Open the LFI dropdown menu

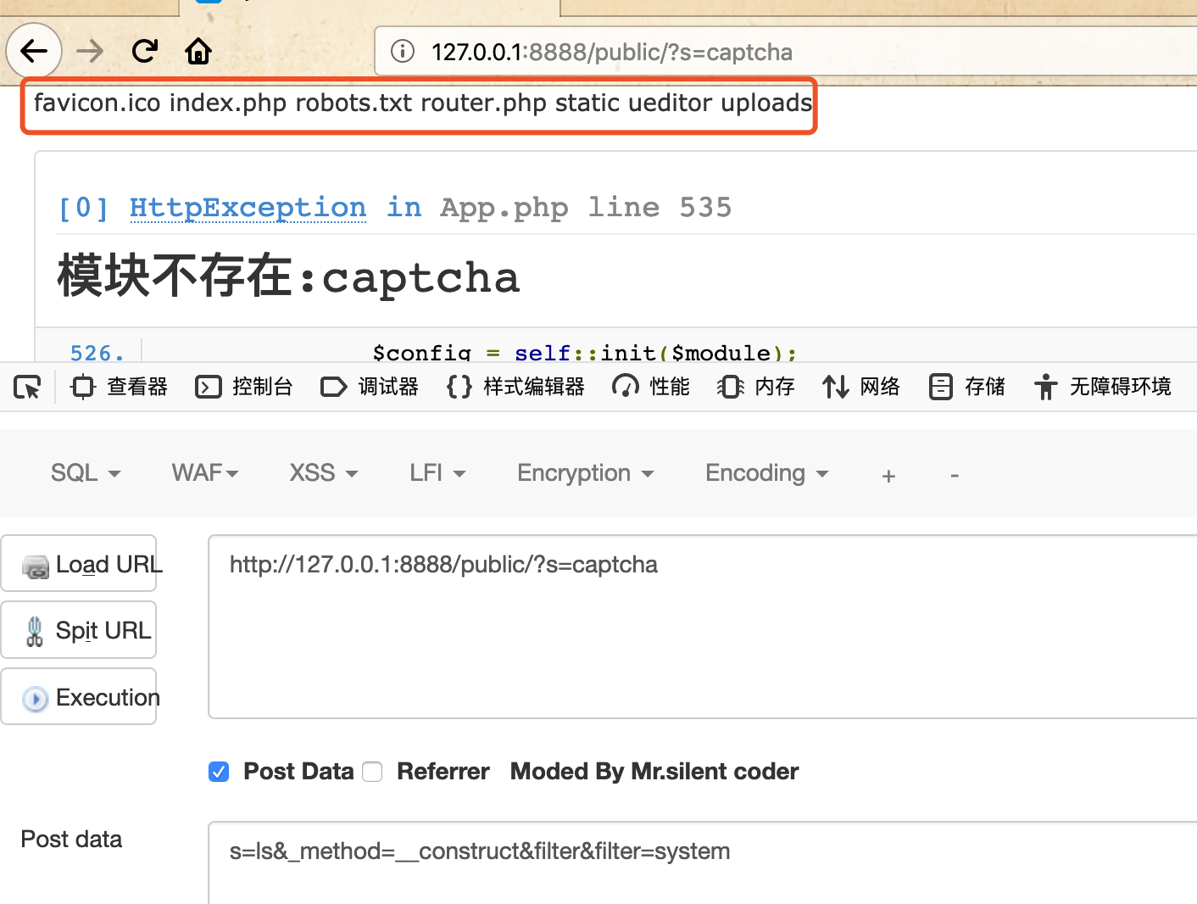437,473
